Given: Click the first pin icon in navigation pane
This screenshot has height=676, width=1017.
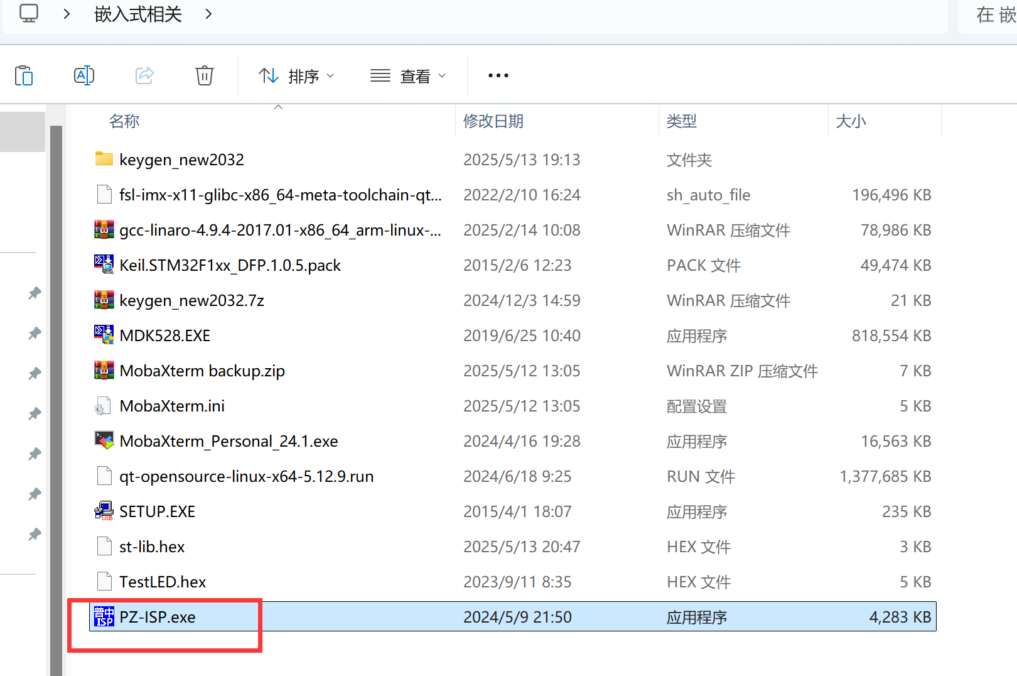Looking at the screenshot, I should pyautogui.click(x=35, y=293).
